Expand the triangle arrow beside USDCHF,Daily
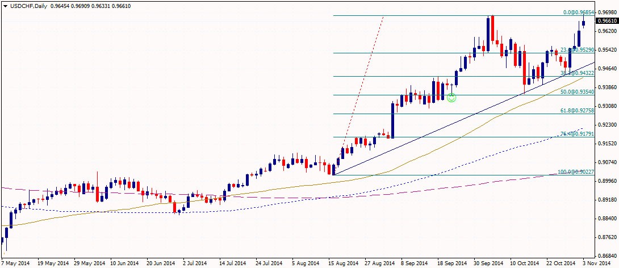This screenshot has height=268, width=619. pyautogui.click(x=5, y=5)
